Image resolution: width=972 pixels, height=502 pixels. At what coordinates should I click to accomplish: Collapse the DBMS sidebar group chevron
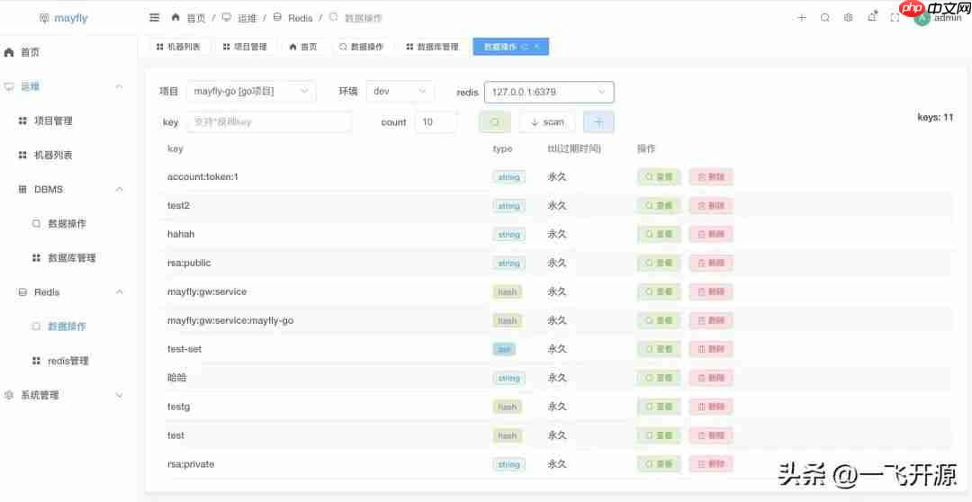(120, 189)
